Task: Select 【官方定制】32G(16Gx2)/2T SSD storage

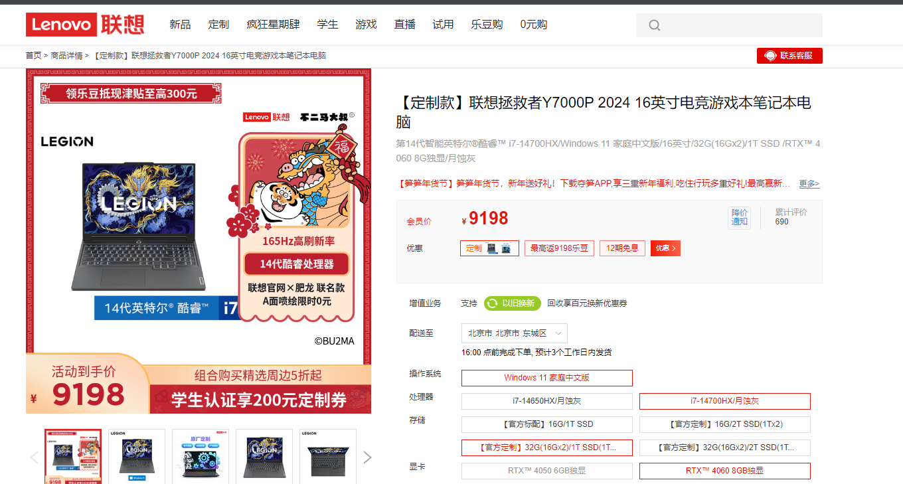Action: click(x=725, y=447)
